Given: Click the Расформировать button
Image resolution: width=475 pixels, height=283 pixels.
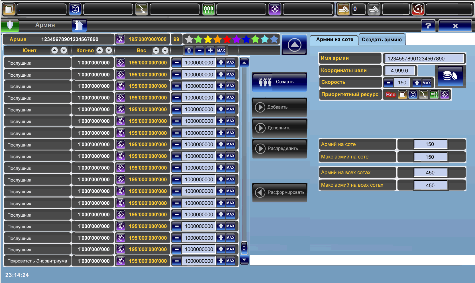Looking at the screenshot, I should [279, 193].
